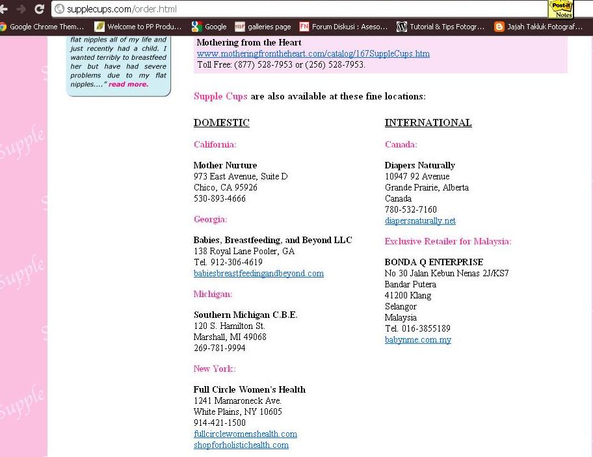
Task: Follow the babynme.com.my link
Action: tap(417, 340)
